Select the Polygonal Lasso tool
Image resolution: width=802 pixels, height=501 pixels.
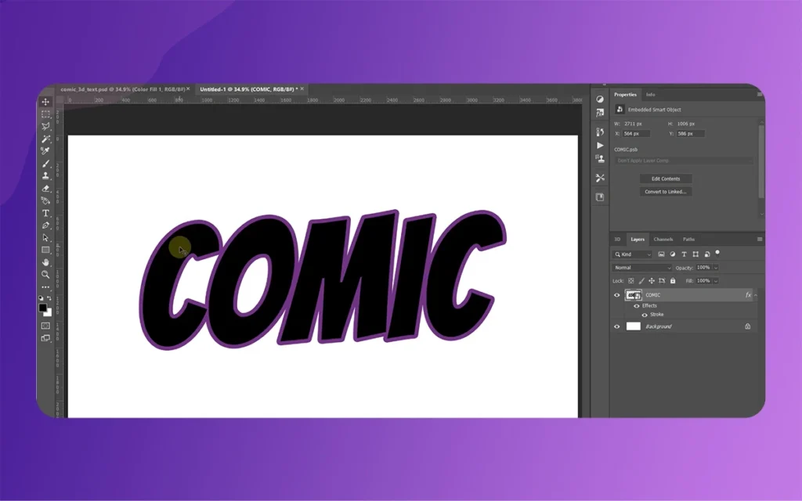pyautogui.click(x=45, y=126)
